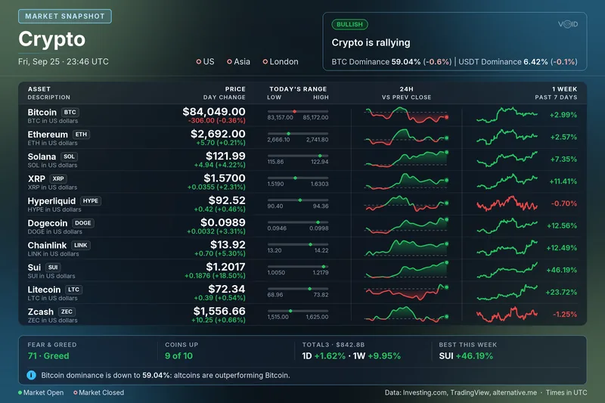Click the VOID logo in the bullish card
605x403 pixels.
pyautogui.click(x=568, y=24)
